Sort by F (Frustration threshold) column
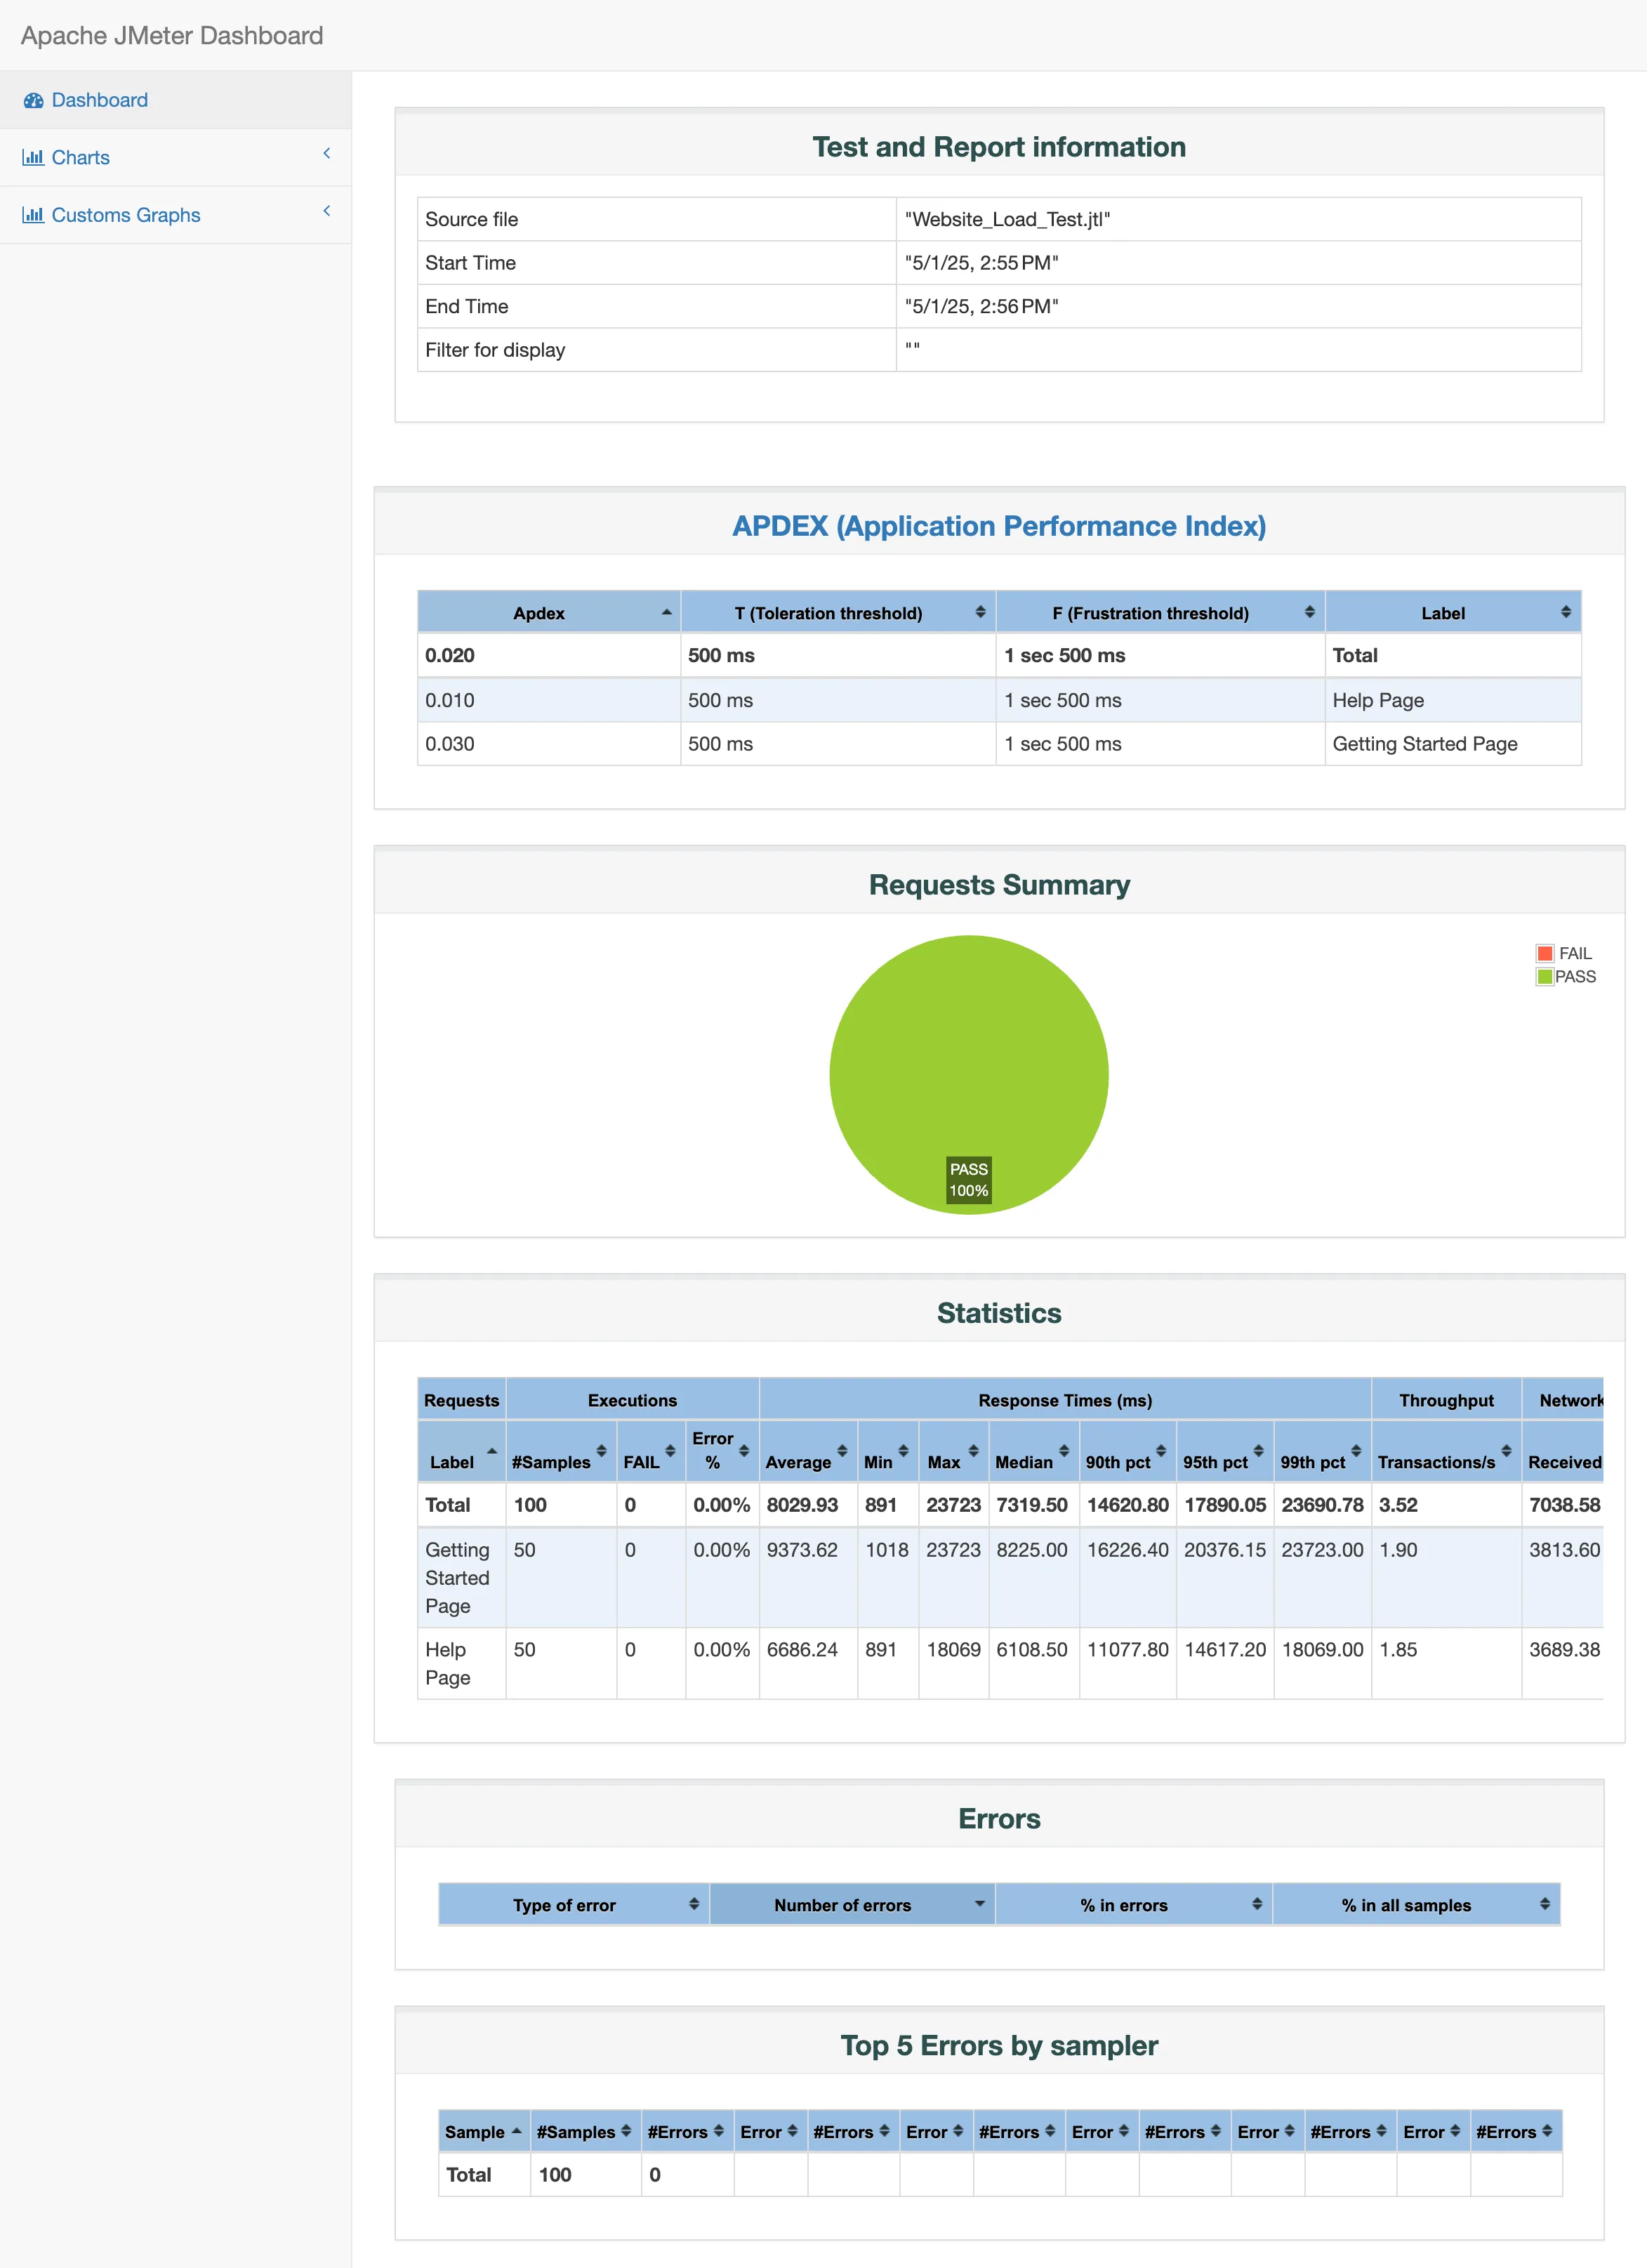 click(1309, 612)
